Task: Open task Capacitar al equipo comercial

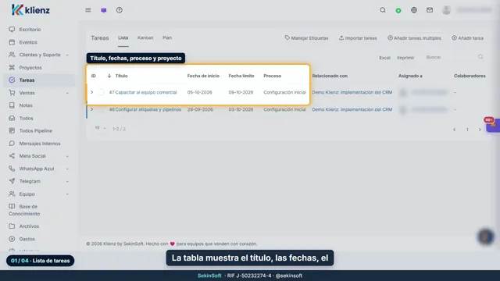Action: tap(146, 92)
